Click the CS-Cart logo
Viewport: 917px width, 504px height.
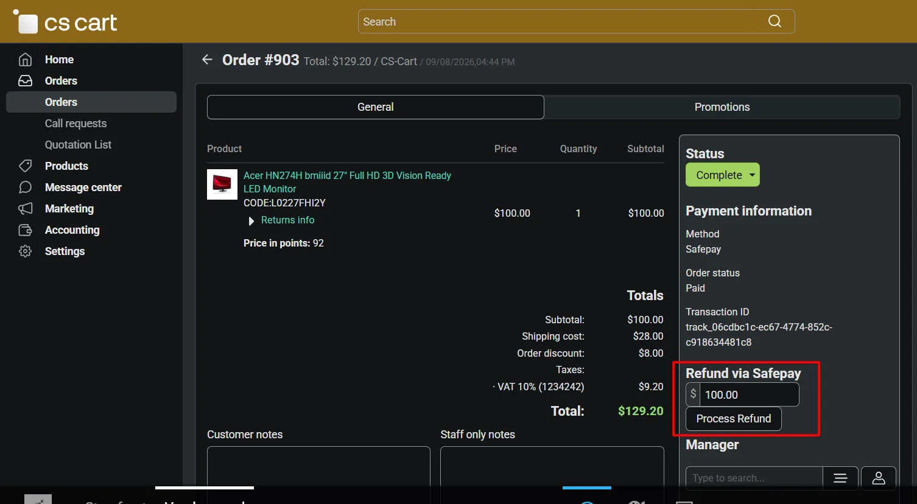(65, 22)
